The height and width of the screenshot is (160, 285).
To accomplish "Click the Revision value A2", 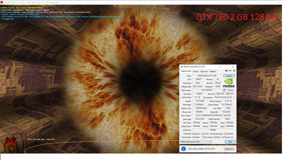I will (x=218, y=79).
